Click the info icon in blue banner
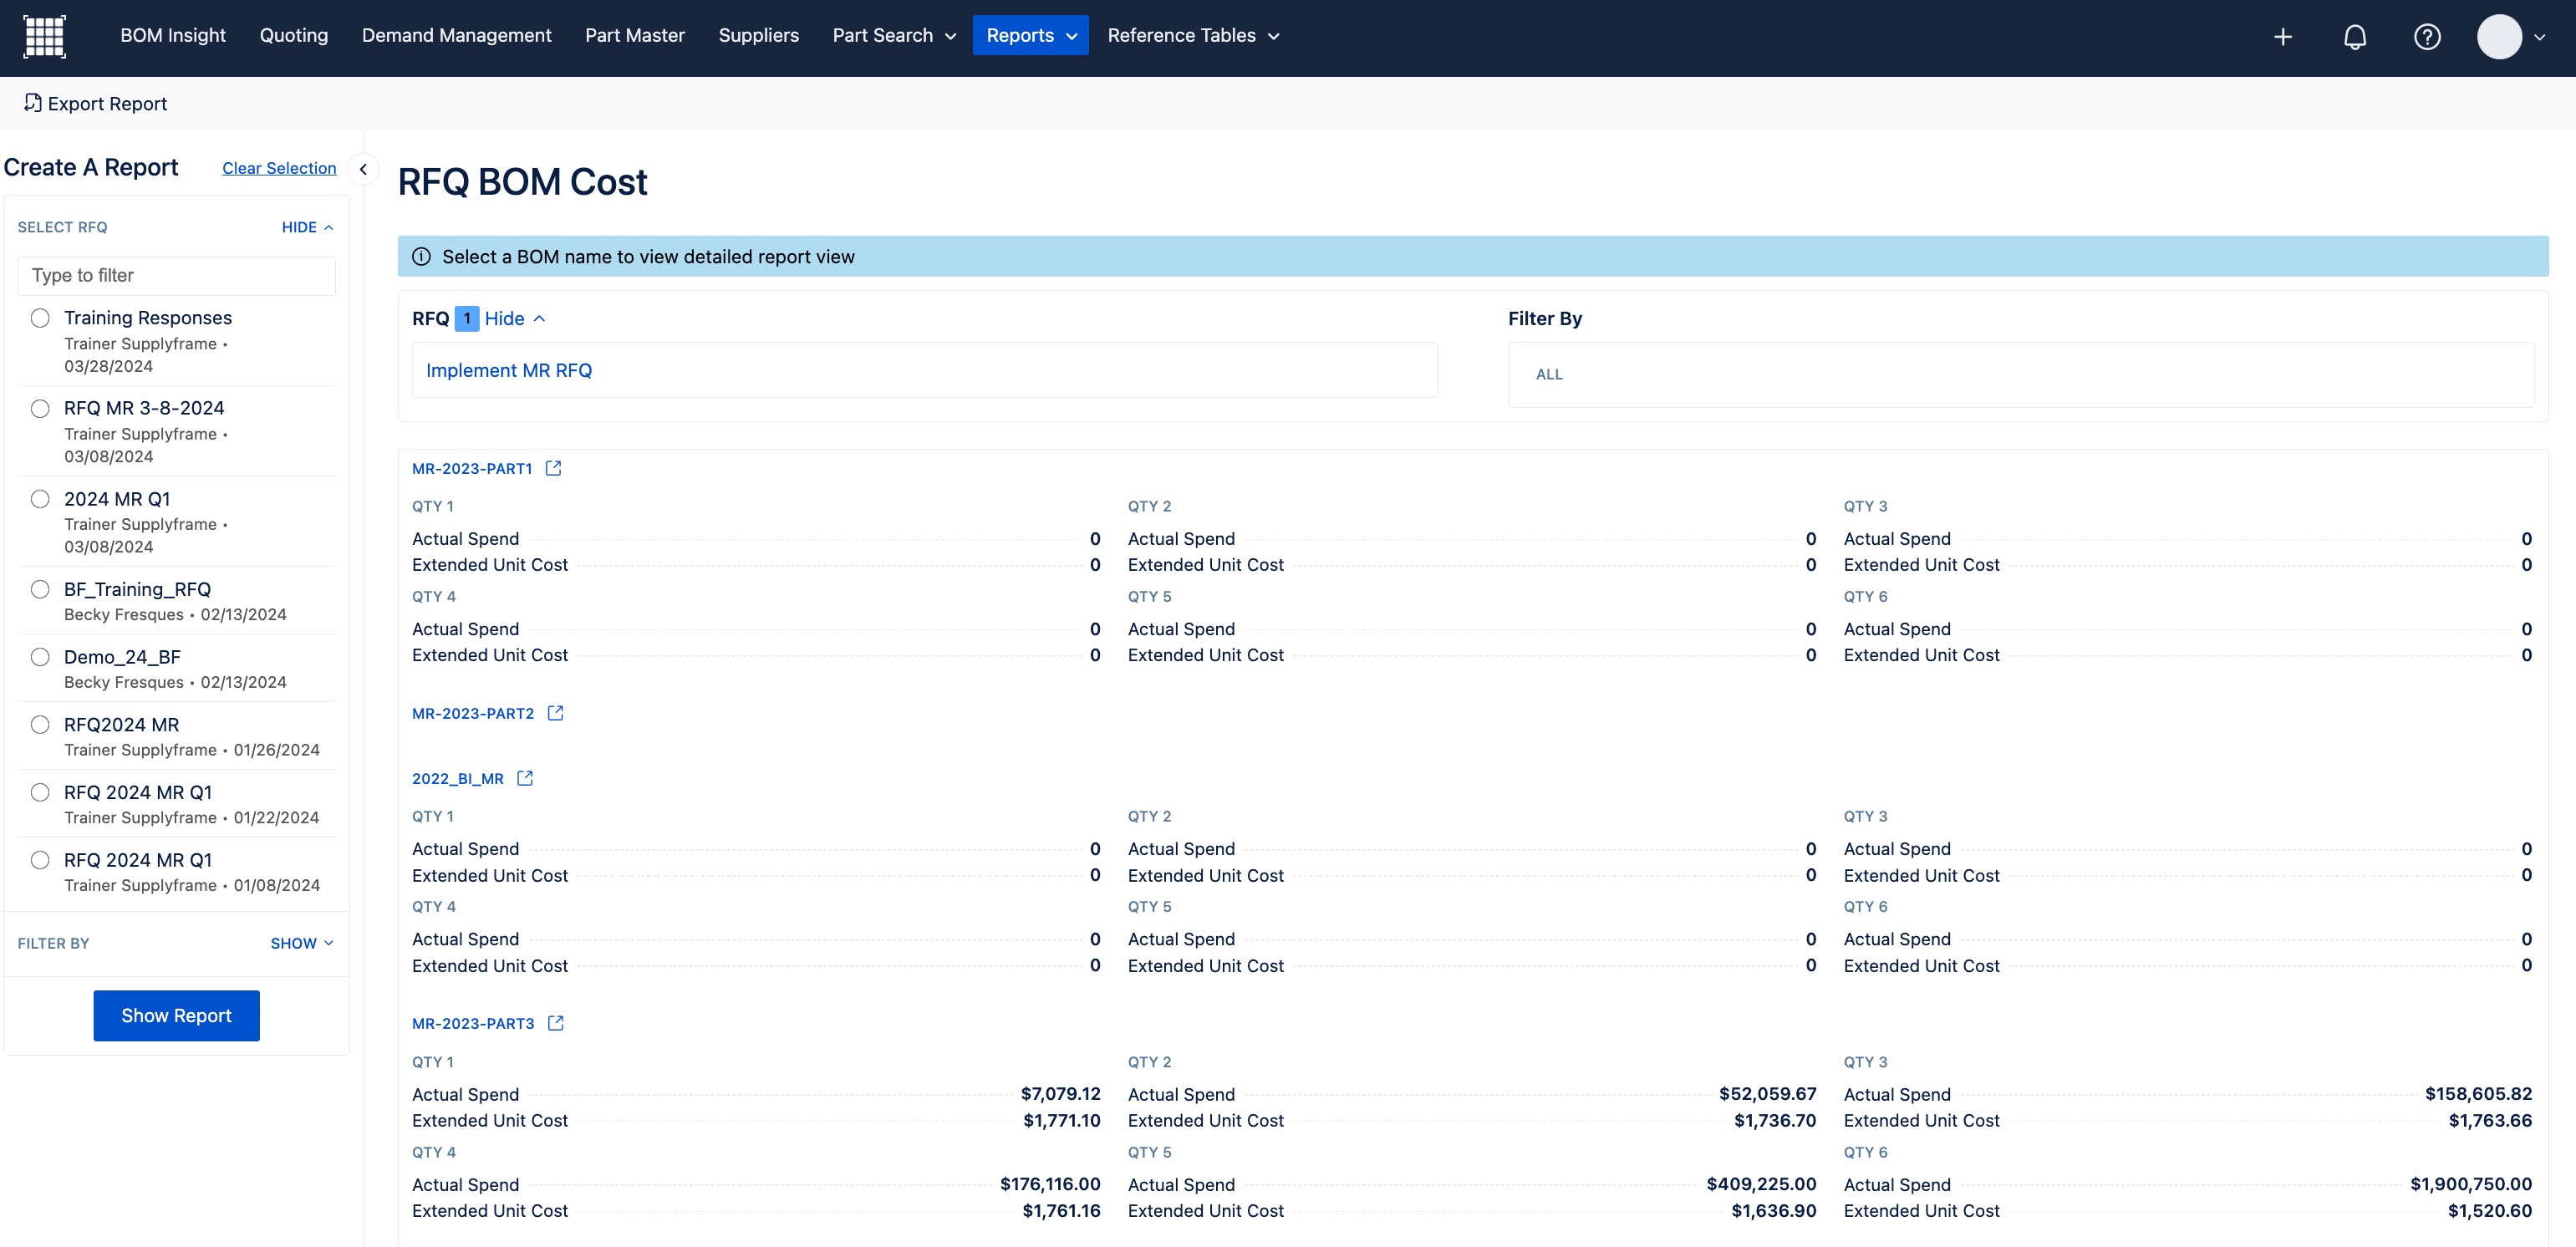 pyautogui.click(x=422, y=257)
